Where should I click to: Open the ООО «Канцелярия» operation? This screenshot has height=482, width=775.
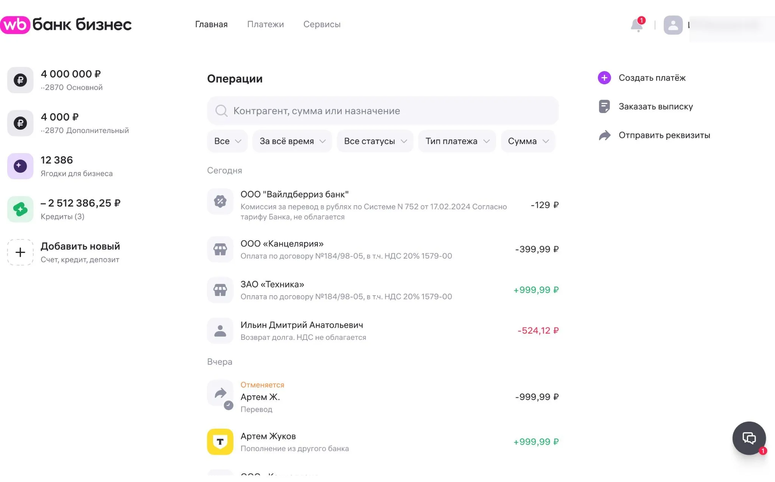point(383,250)
